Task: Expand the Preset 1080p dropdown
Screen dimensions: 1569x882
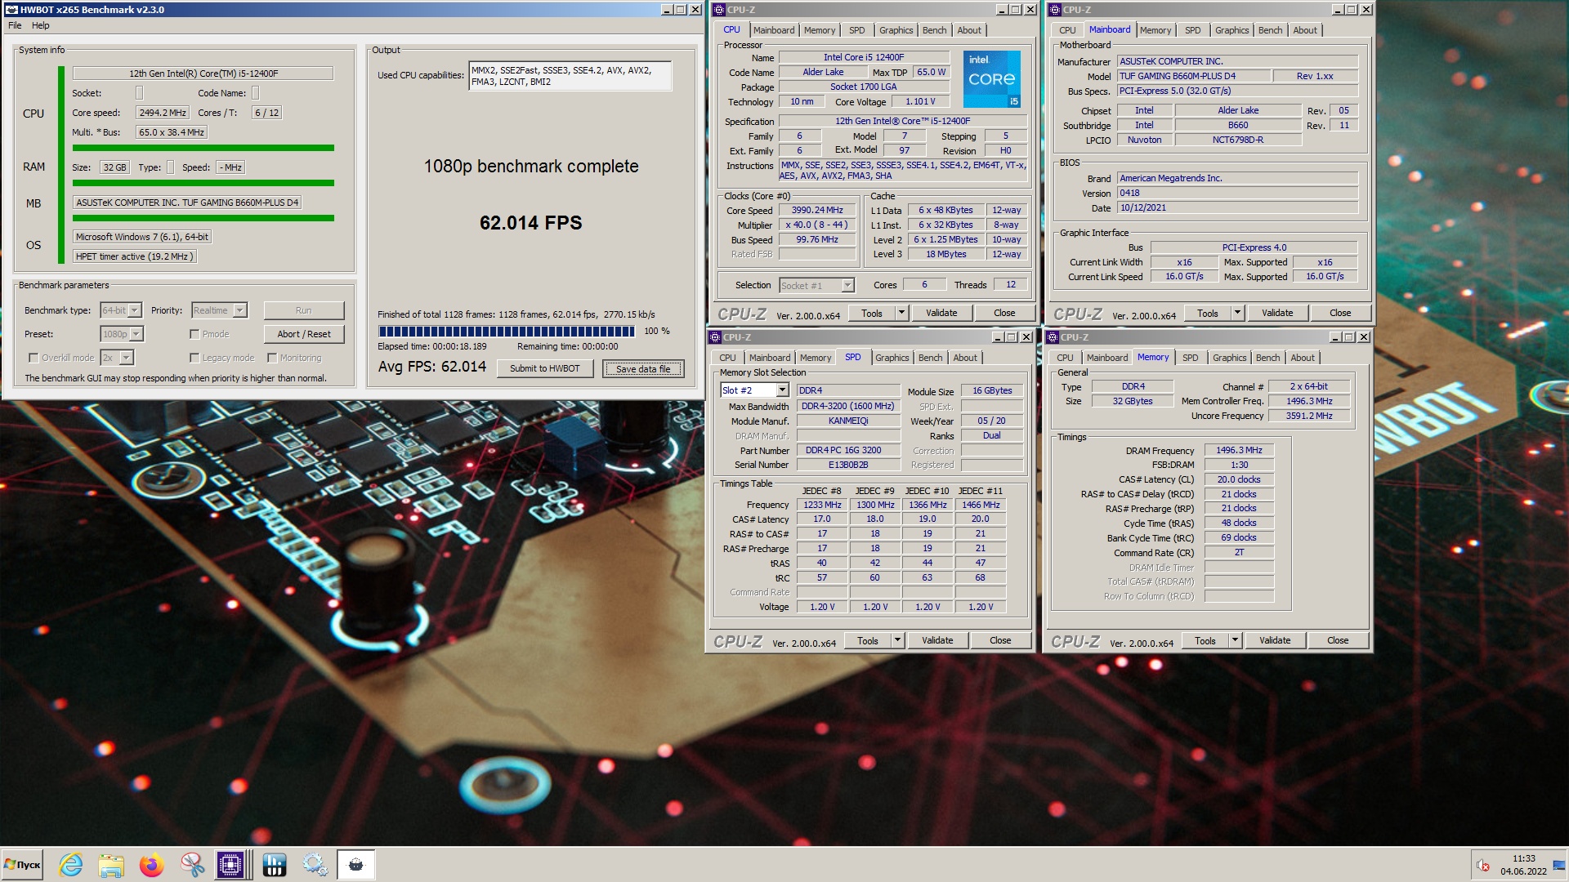Action: (x=122, y=334)
